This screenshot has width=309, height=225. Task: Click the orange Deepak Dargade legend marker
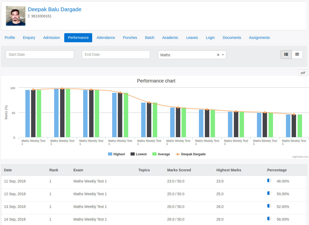point(177,154)
